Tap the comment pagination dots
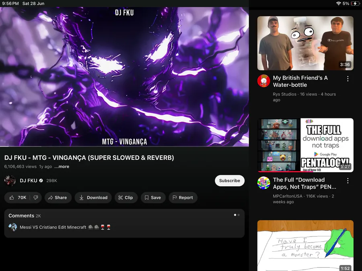This screenshot has width=362, height=271. point(237,215)
